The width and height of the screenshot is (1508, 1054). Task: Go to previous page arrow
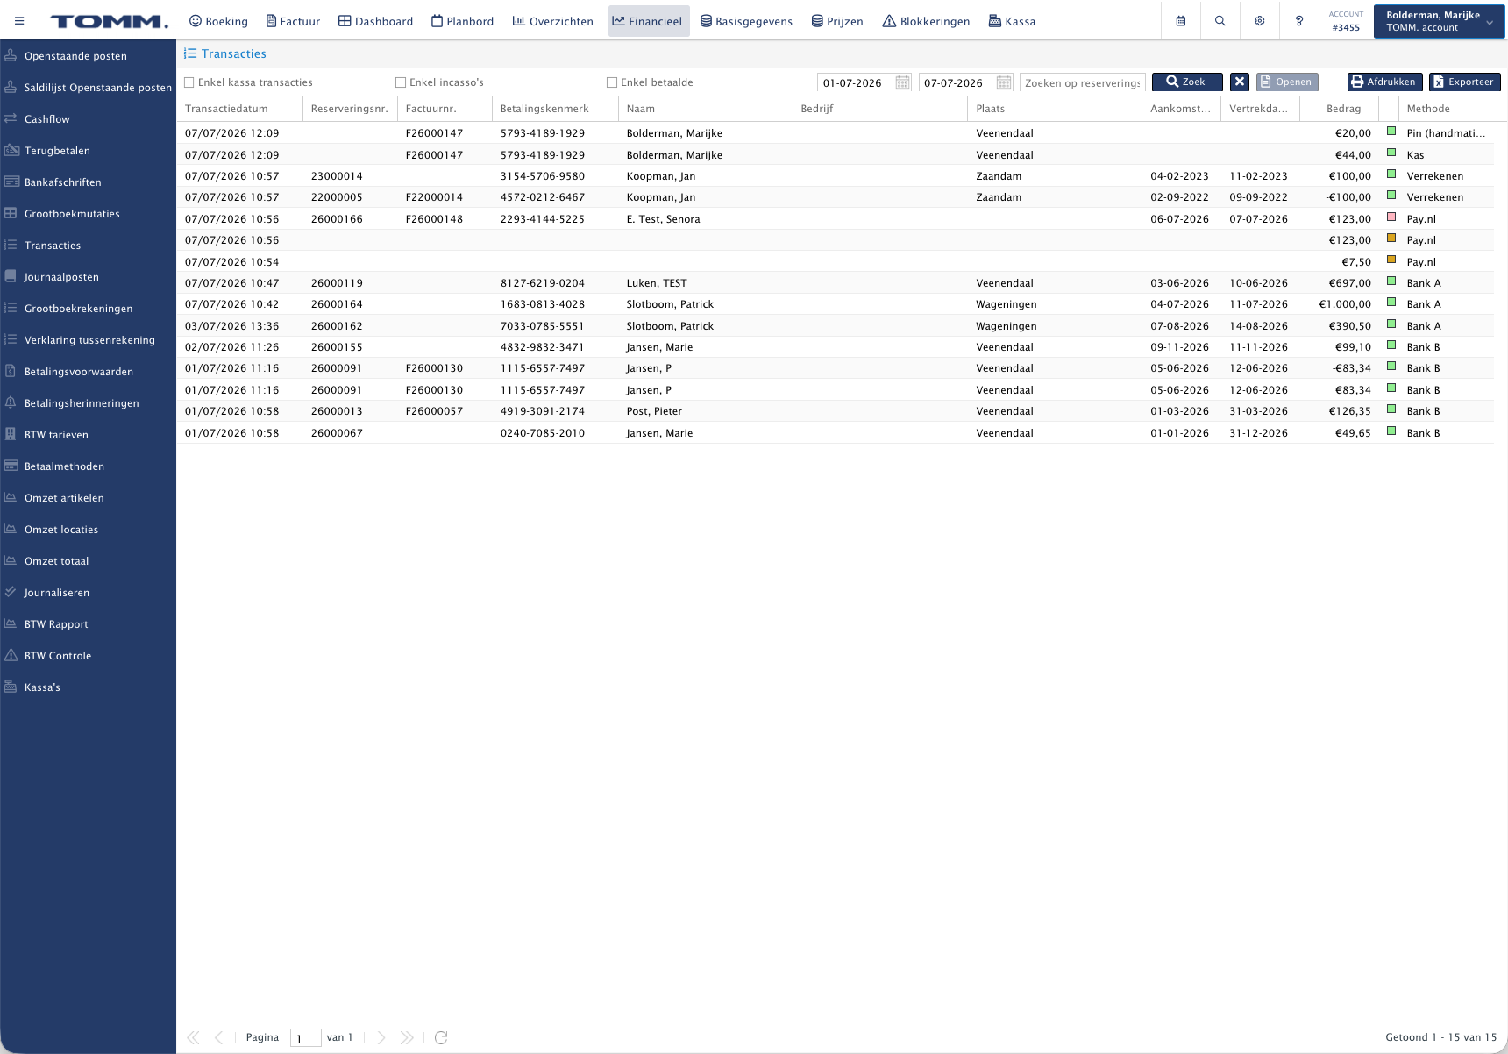tap(219, 1037)
